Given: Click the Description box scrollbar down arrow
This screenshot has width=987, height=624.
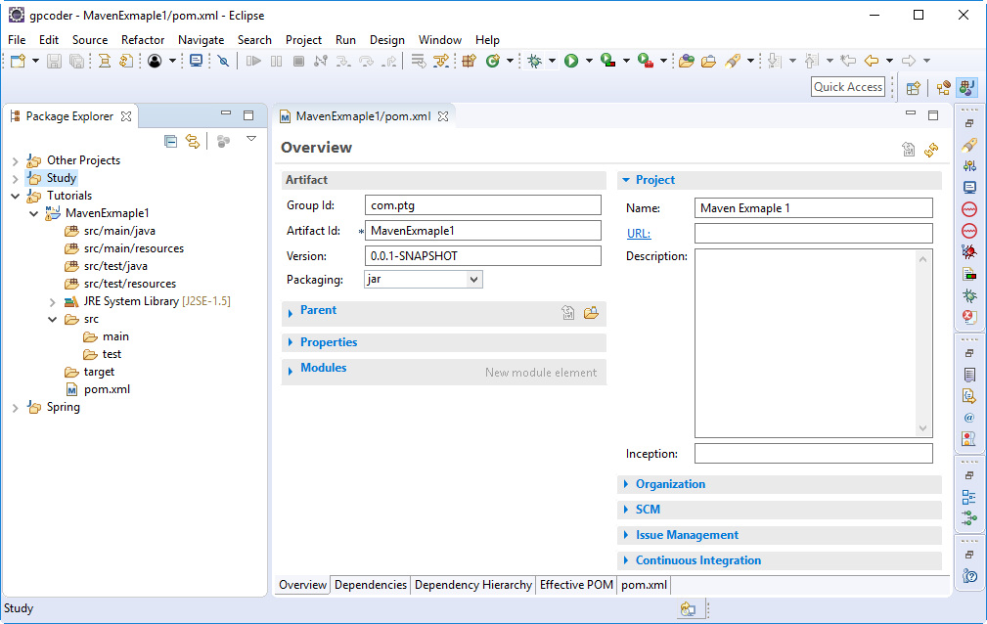Looking at the screenshot, I should (x=922, y=428).
